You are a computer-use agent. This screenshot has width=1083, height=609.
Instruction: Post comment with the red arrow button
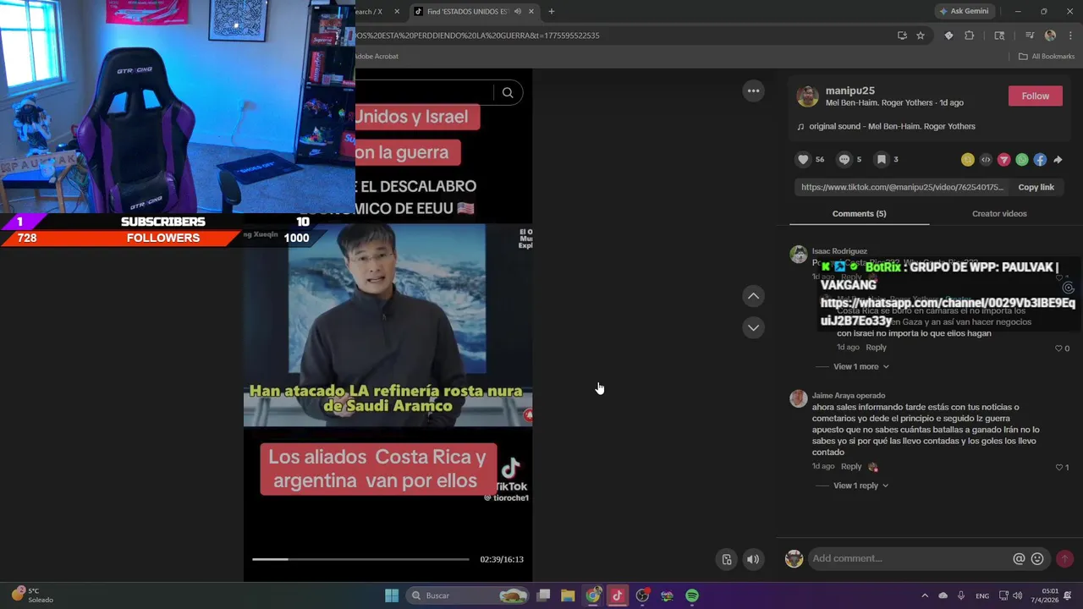coord(1064,558)
